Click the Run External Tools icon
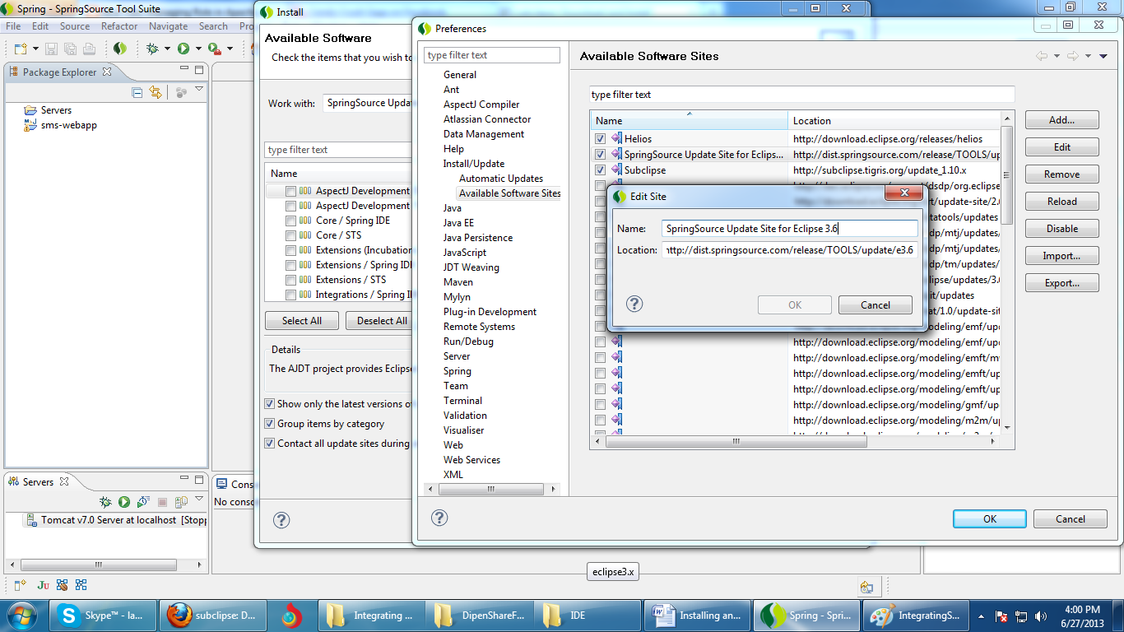This screenshot has height=632, width=1124. tap(214, 49)
